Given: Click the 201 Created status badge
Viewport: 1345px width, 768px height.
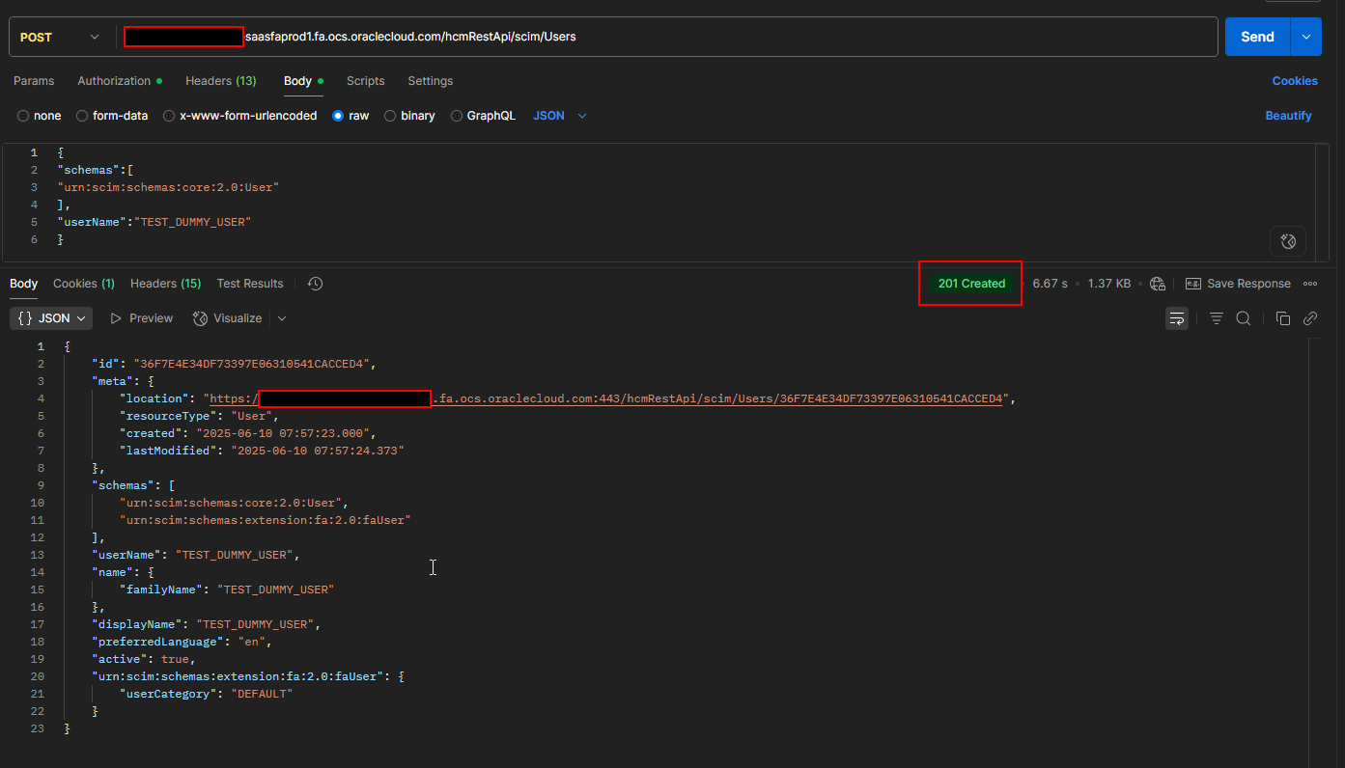Looking at the screenshot, I should point(971,284).
